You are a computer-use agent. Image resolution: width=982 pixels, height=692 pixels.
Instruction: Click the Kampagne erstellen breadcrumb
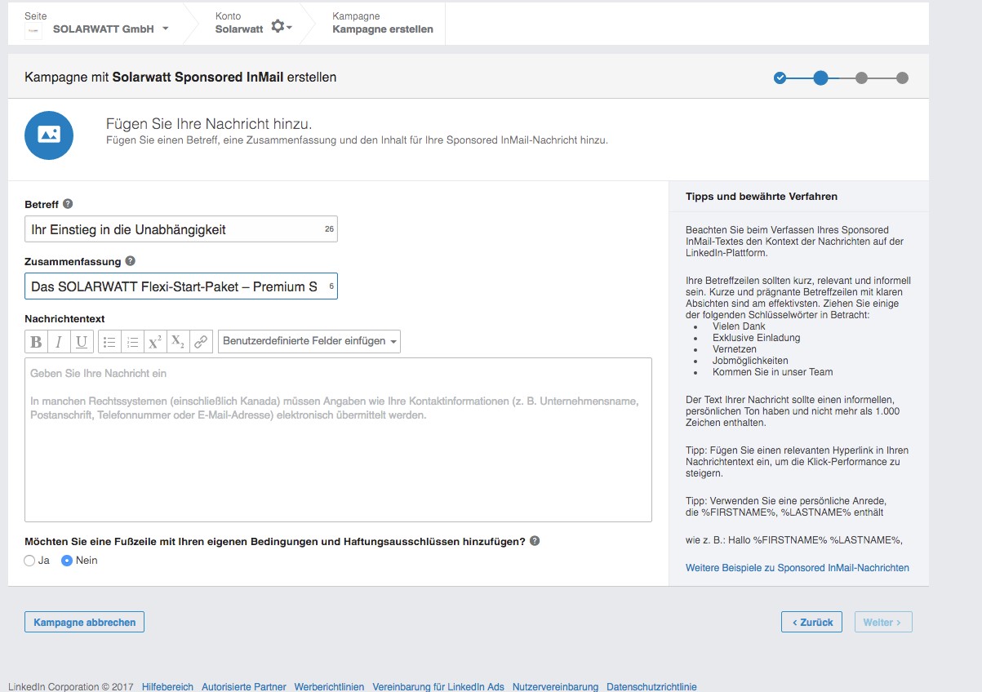pyautogui.click(x=383, y=29)
